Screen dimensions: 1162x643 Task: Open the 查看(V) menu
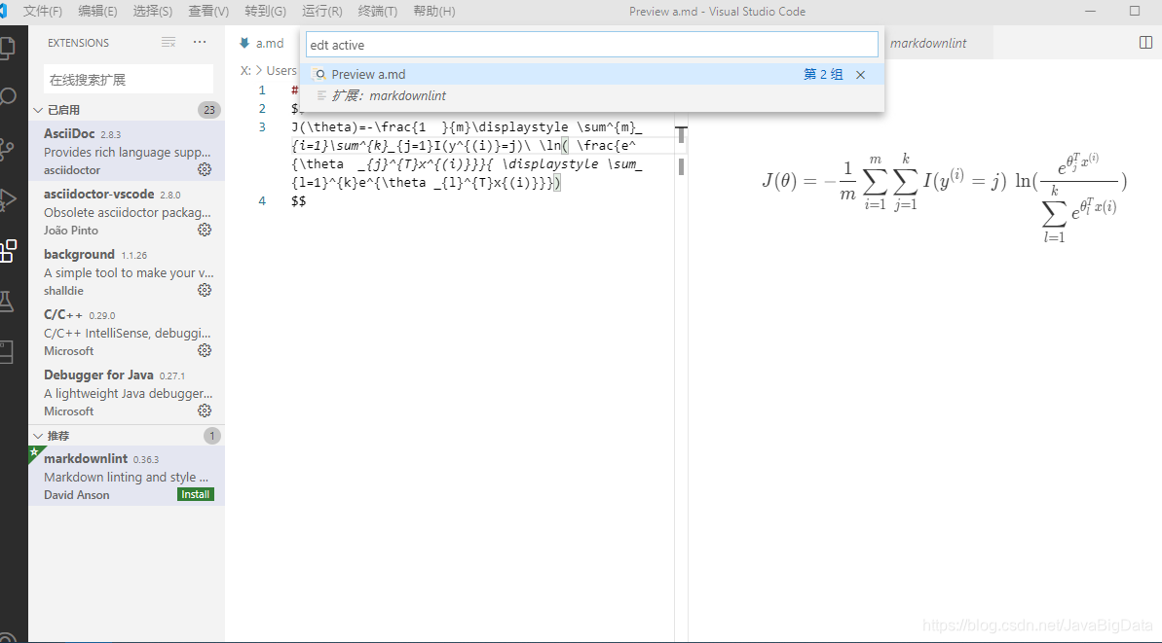(208, 11)
